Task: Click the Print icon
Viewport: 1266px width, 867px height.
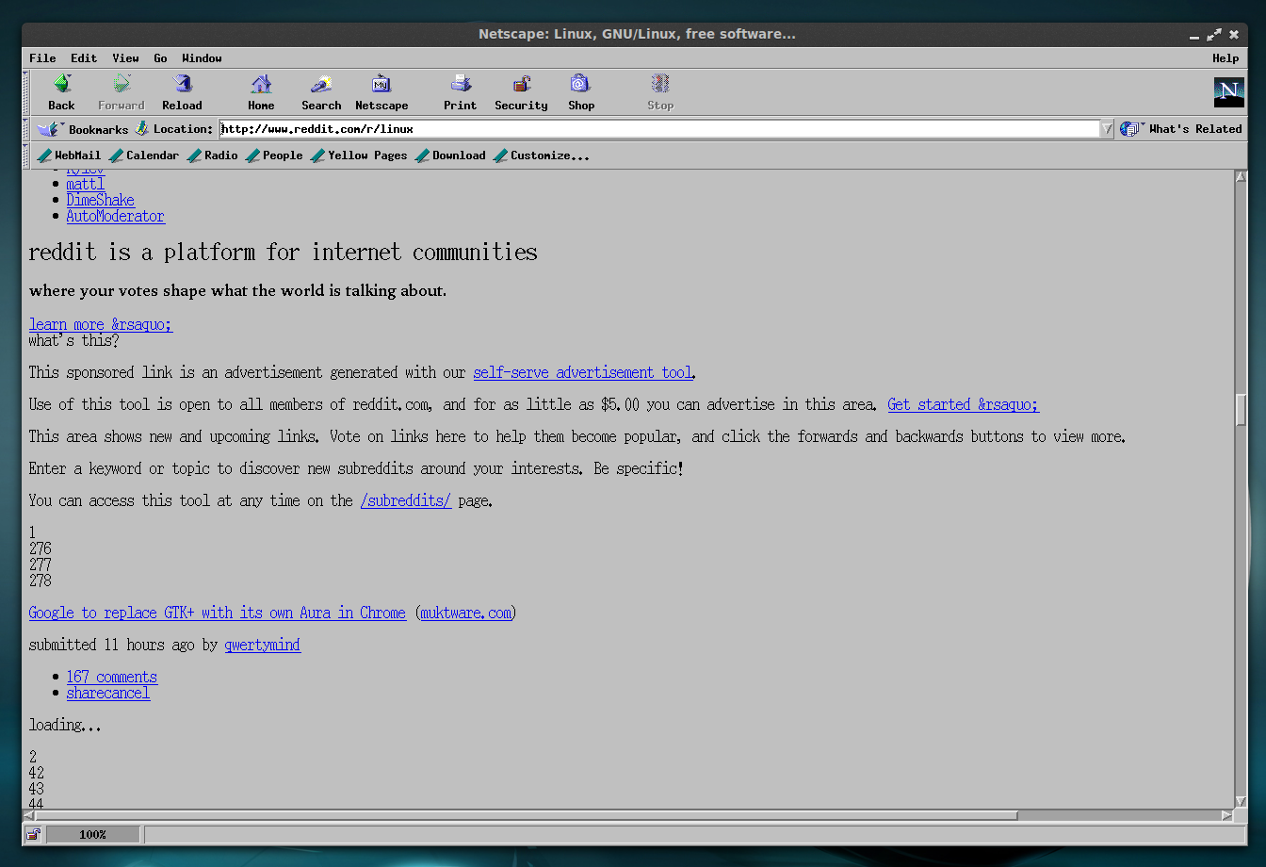Action: (460, 91)
